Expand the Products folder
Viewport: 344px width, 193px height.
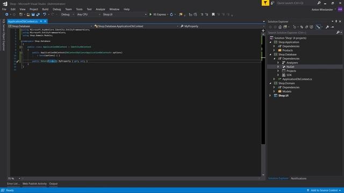[274, 50]
